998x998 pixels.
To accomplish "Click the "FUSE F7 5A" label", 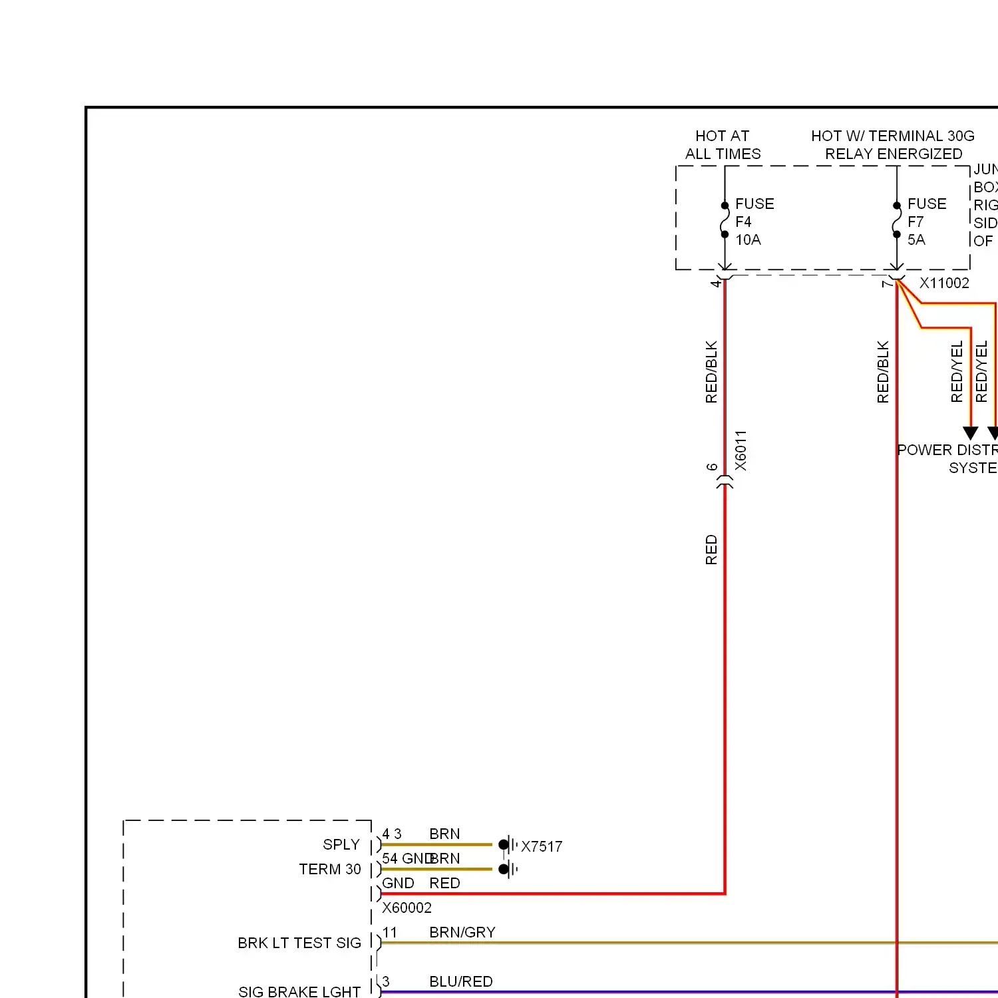I will (926, 222).
